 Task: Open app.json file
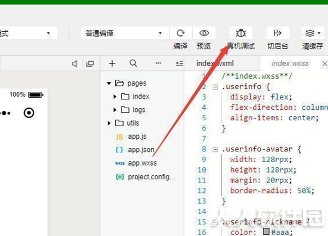[140, 150]
